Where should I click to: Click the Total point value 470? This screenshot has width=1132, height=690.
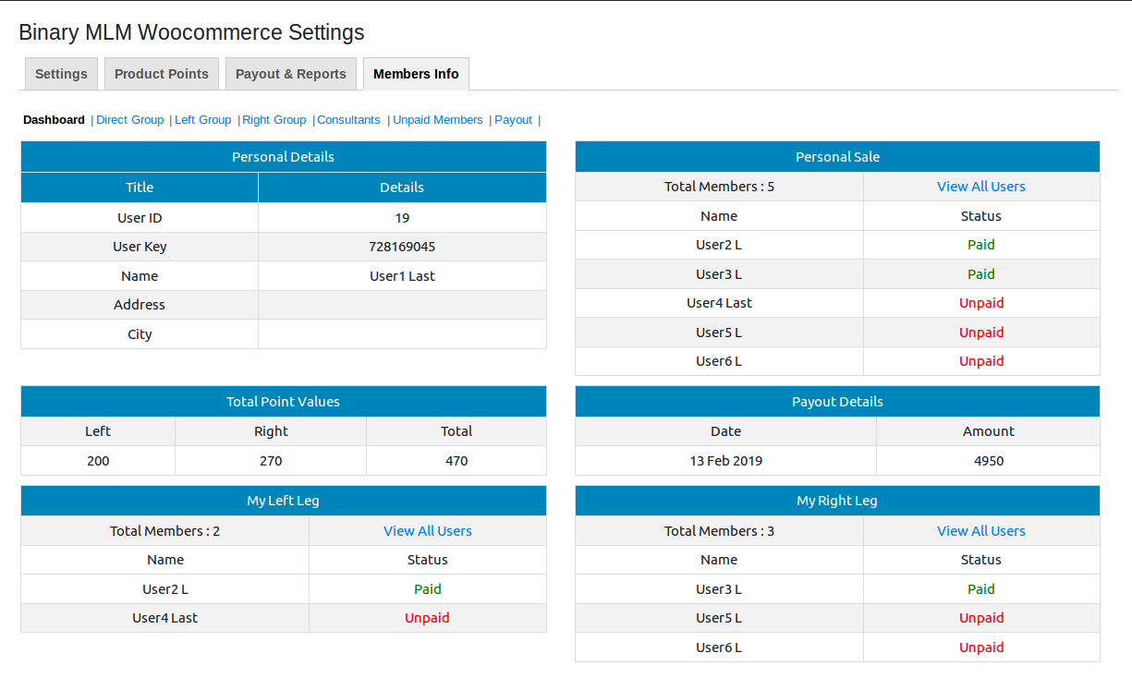click(x=456, y=461)
